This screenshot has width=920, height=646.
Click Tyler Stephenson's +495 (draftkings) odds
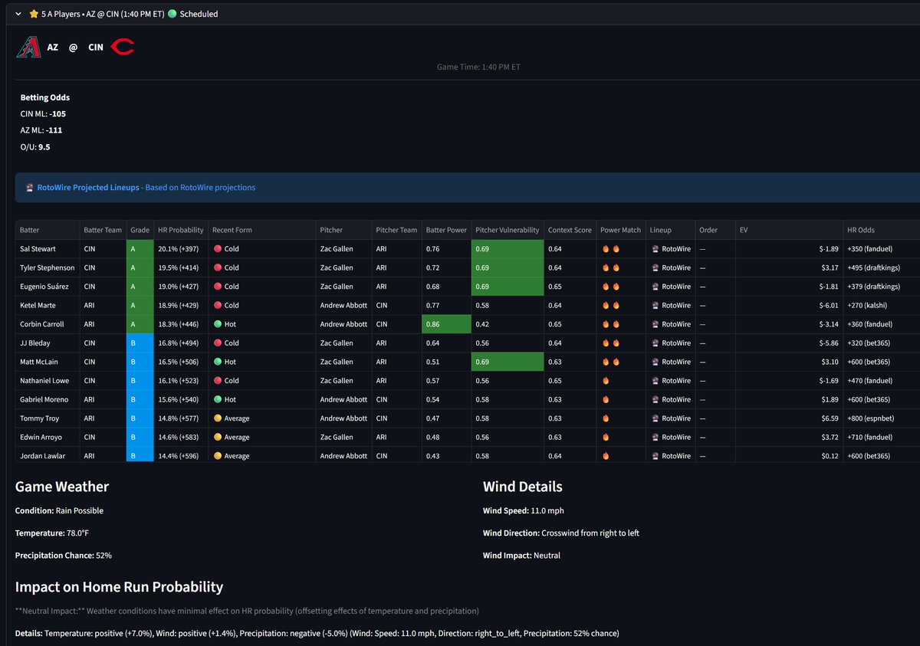(874, 268)
